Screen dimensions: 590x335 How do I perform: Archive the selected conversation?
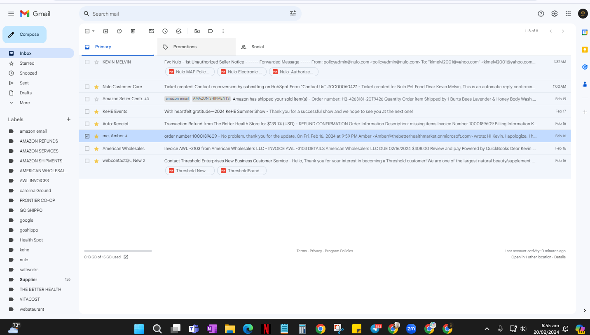coord(106,31)
